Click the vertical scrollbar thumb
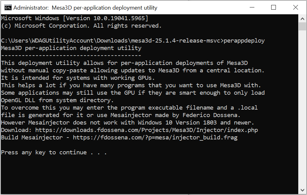The image size is (307, 195). [302, 26]
